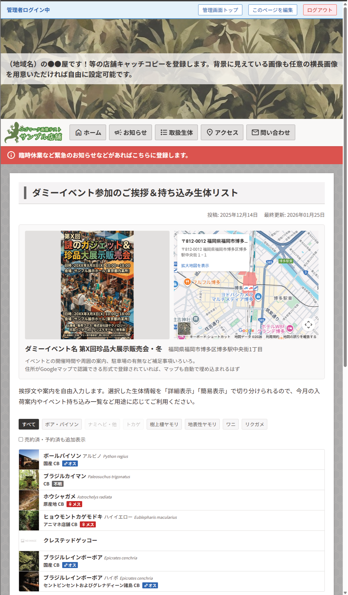The height and width of the screenshot is (595, 348).
Task: Click the ログアウト button
Action: 319,10
